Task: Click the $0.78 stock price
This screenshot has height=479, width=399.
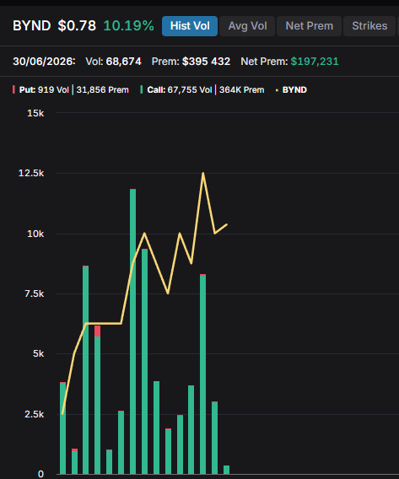Action: 77,25
